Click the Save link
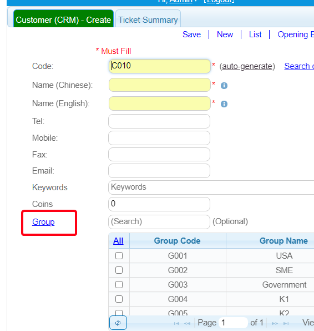Viewport: 314px width, 331px height. click(191, 34)
